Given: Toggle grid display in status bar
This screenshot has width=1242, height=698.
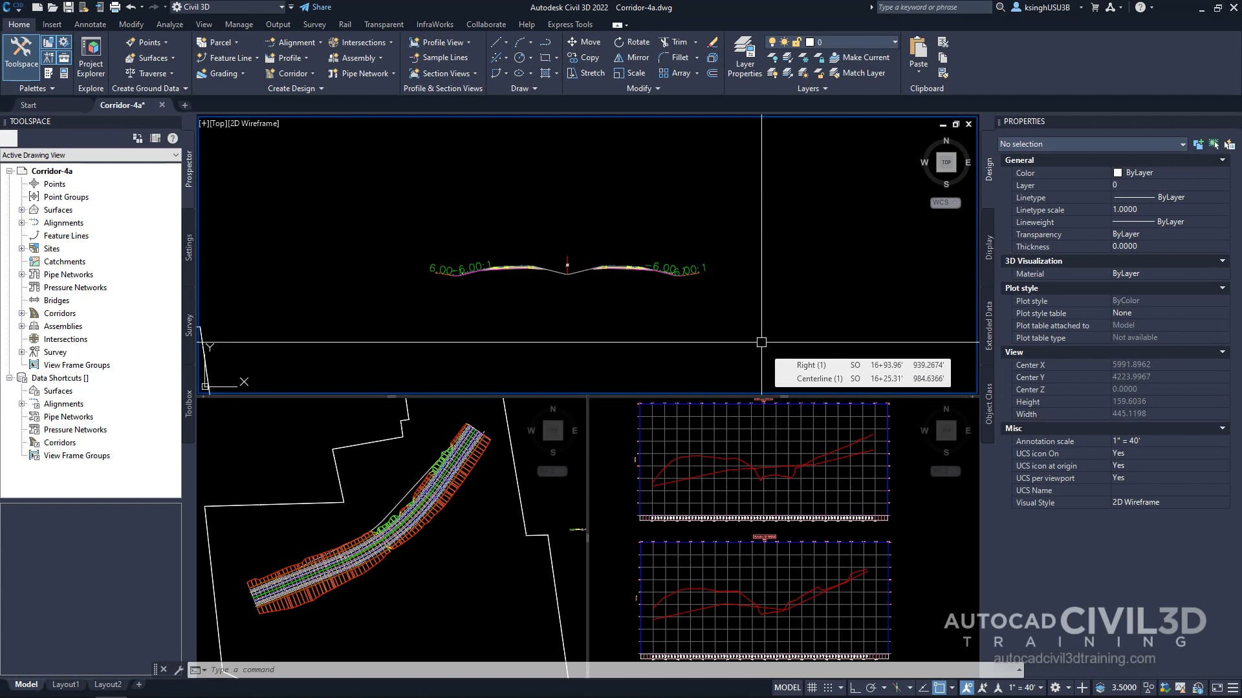Looking at the screenshot, I should pyautogui.click(x=812, y=687).
